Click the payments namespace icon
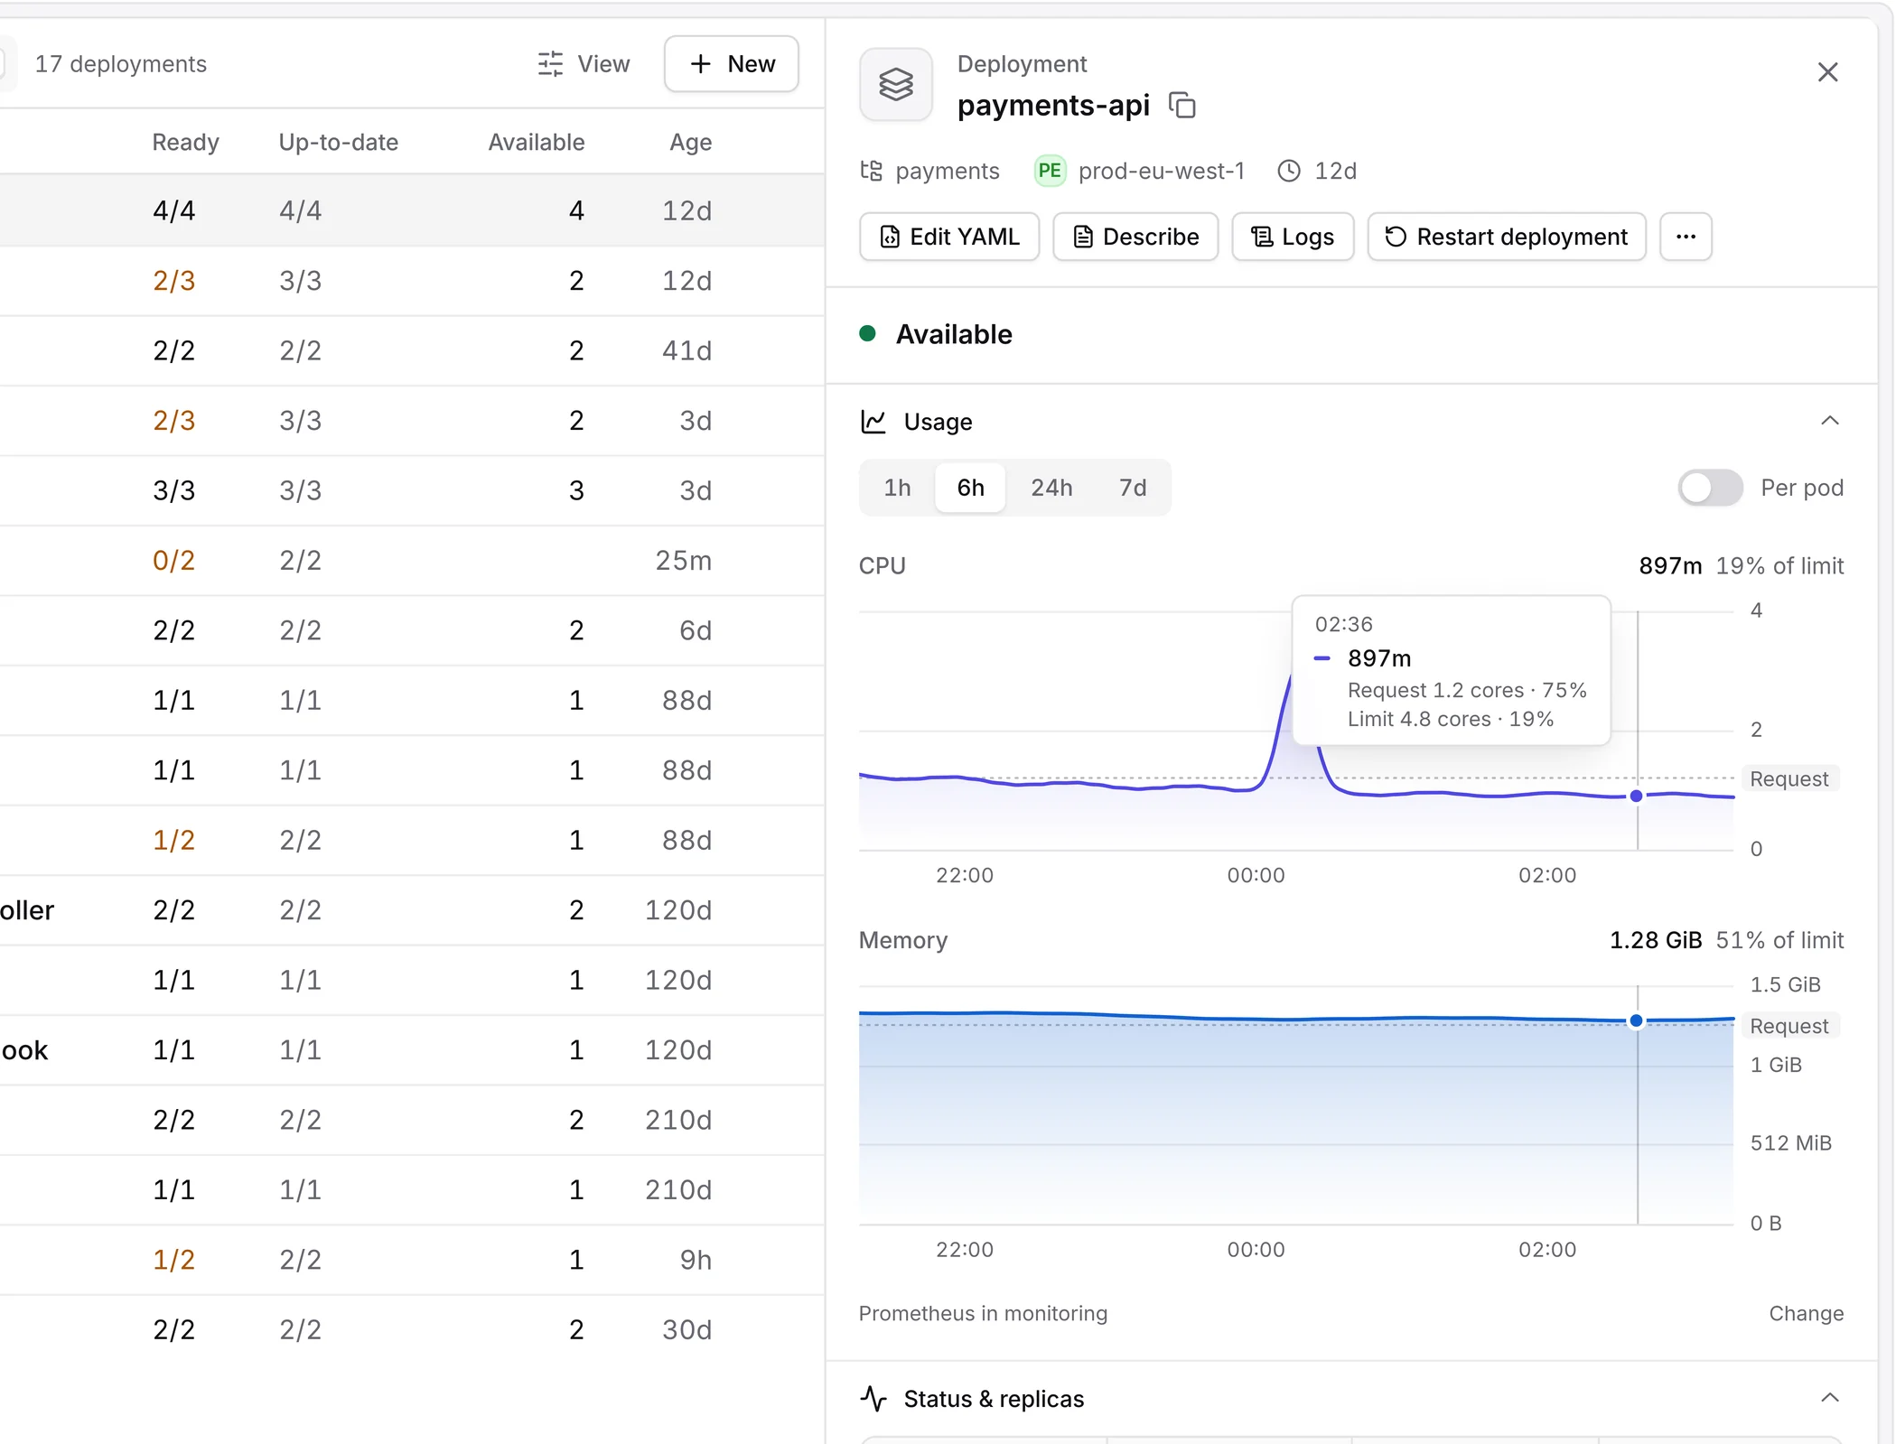 tap(872, 171)
